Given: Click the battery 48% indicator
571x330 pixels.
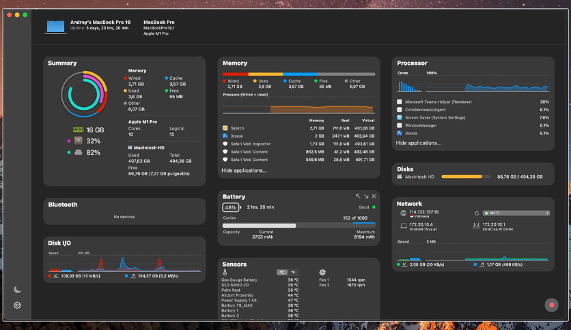Looking at the screenshot, I should tap(231, 207).
